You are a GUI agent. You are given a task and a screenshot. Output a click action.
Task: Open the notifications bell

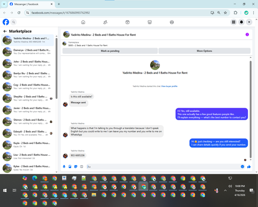[x=241, y=22]
